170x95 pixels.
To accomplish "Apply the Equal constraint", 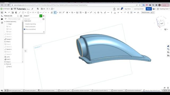I will (x=118, y=12).
